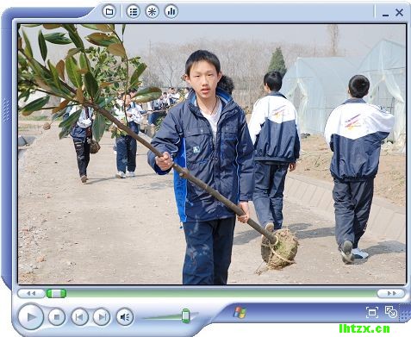
Task: Click the video display area
Action: [212, 154]
